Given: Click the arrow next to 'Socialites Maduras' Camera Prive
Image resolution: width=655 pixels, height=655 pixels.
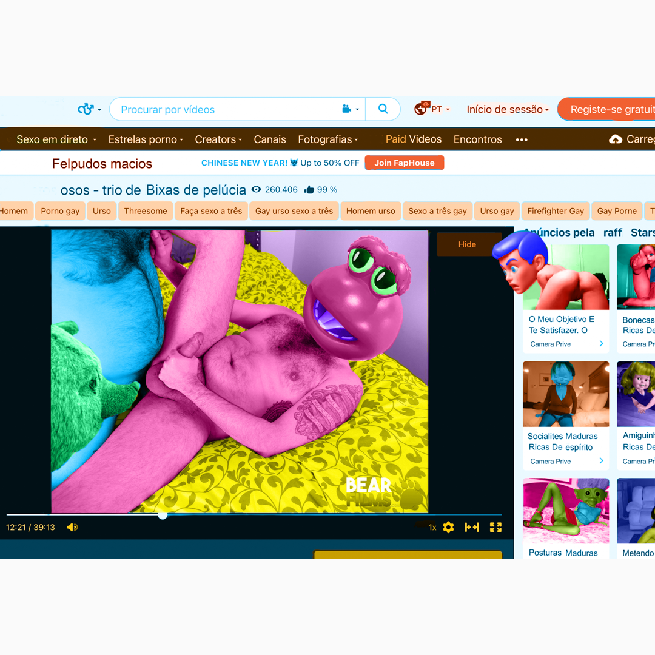Looking at the screenshot, I should coord(601,461).
